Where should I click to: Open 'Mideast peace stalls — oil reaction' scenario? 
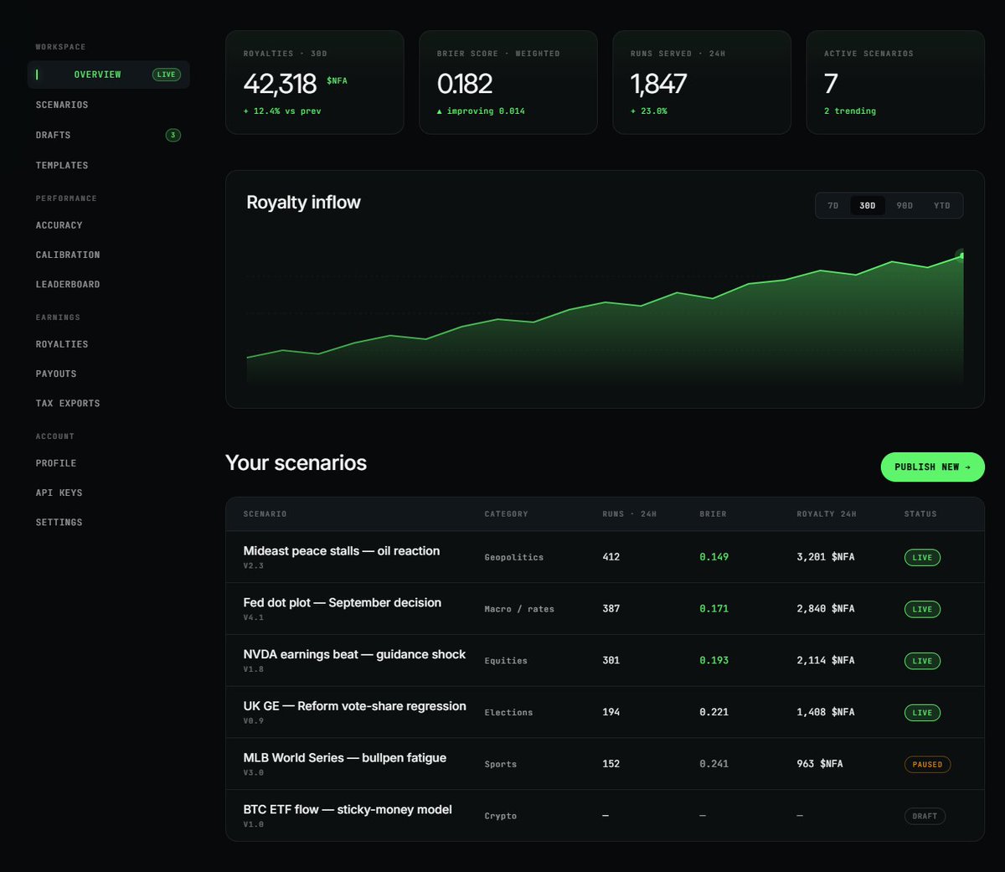[x=342, y=551]
